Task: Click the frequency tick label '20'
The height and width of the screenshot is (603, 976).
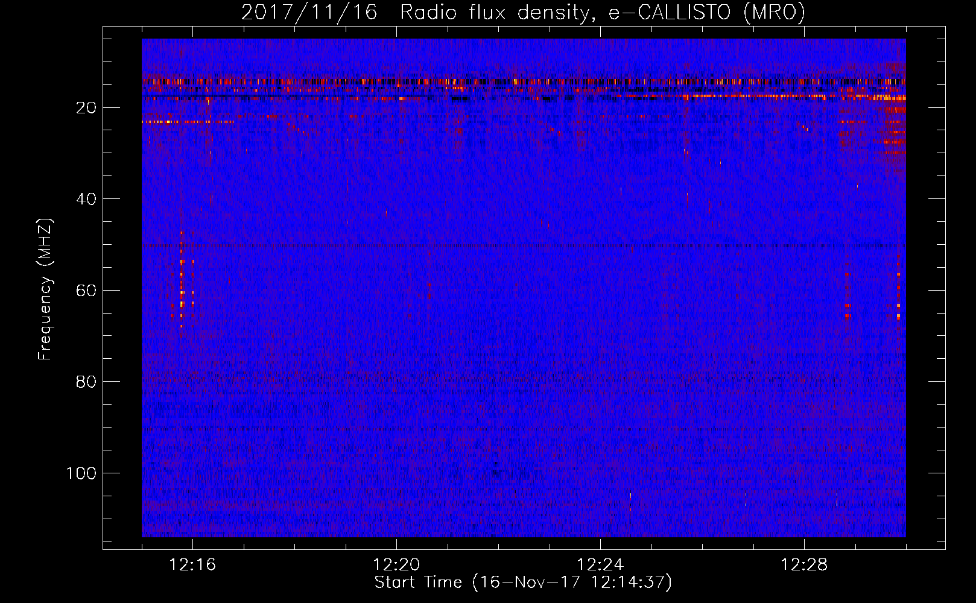Action: click(x=87, y=108)
